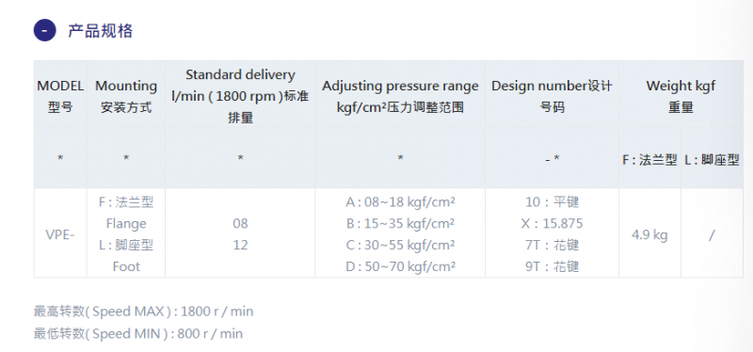
Task: Click the VPE- model cell
Action: point(60,235)
